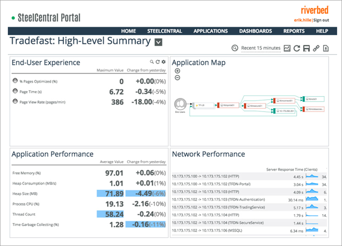Click the highlighted Garbage Collecting change -0.16
This screenshot has height=246, width=342.
[146, 224]
